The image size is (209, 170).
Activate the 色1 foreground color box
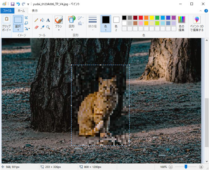coord(106,23)
